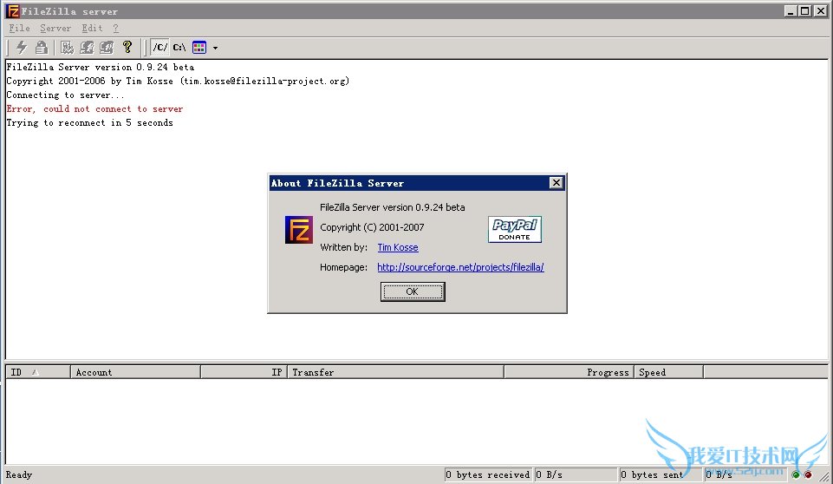Click the 'Connecting to server...' log line
833x484 pixels.
click(x=65, y=95)
